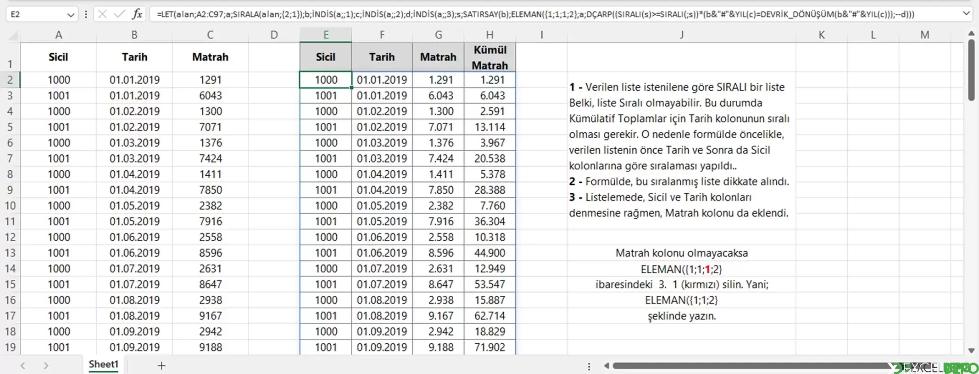Select column H header

click(489, 35)
